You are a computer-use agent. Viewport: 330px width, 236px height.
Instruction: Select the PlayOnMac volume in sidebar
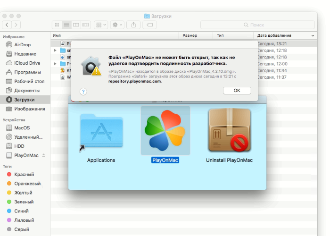(26, 155)
